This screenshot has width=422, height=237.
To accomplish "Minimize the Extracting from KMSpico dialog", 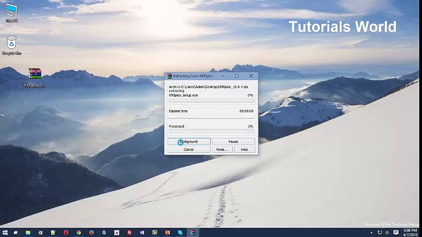I will coord(223,76).
